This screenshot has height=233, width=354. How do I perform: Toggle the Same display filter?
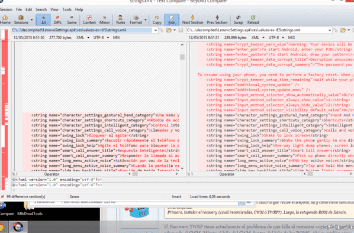point(72,20)
